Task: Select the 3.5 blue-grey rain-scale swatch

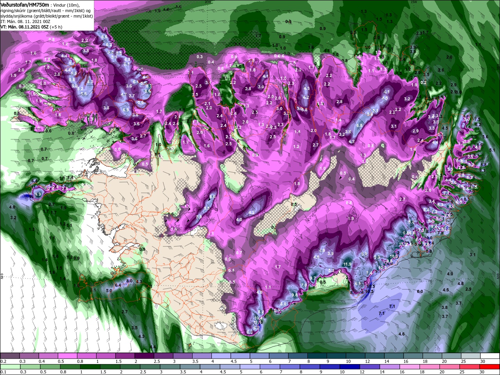Action: click(x=189, y=367)
